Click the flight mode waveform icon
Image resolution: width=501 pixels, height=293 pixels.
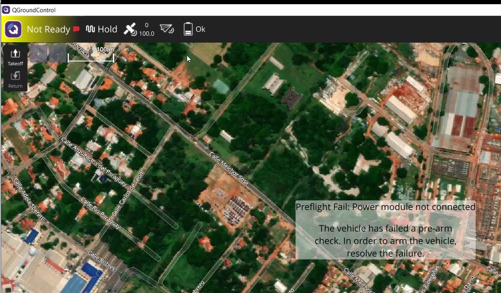tap(91, 29)
